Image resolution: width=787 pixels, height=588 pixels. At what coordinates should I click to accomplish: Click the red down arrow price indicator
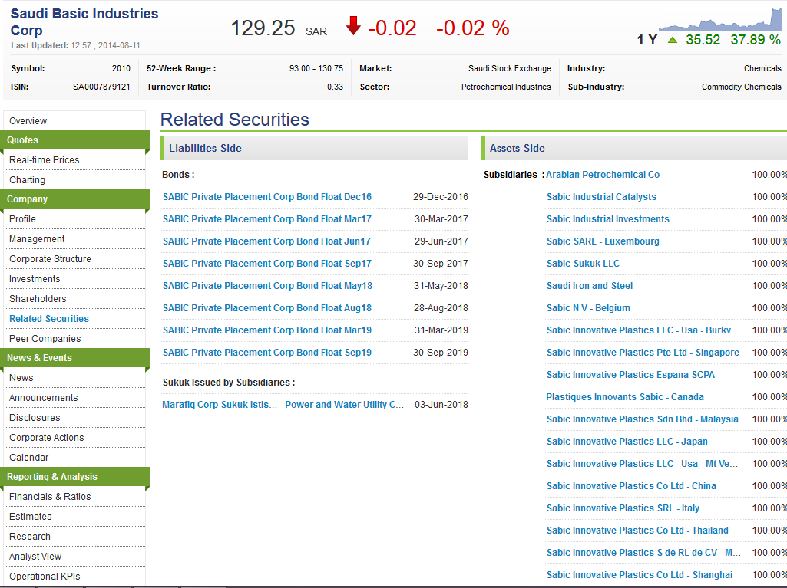pyautogui.click(x=353, y=26)
